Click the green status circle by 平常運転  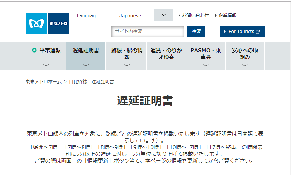34,50
